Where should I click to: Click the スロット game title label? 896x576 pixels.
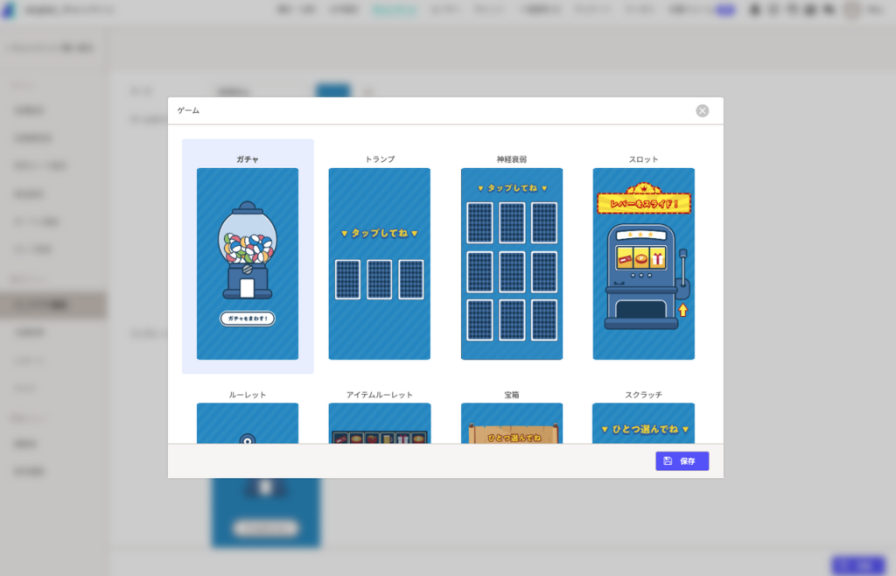[643, 159]
